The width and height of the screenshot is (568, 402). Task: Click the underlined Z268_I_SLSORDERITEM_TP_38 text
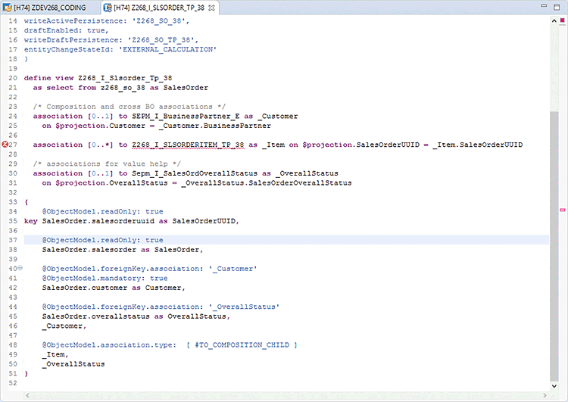point(188,145)
